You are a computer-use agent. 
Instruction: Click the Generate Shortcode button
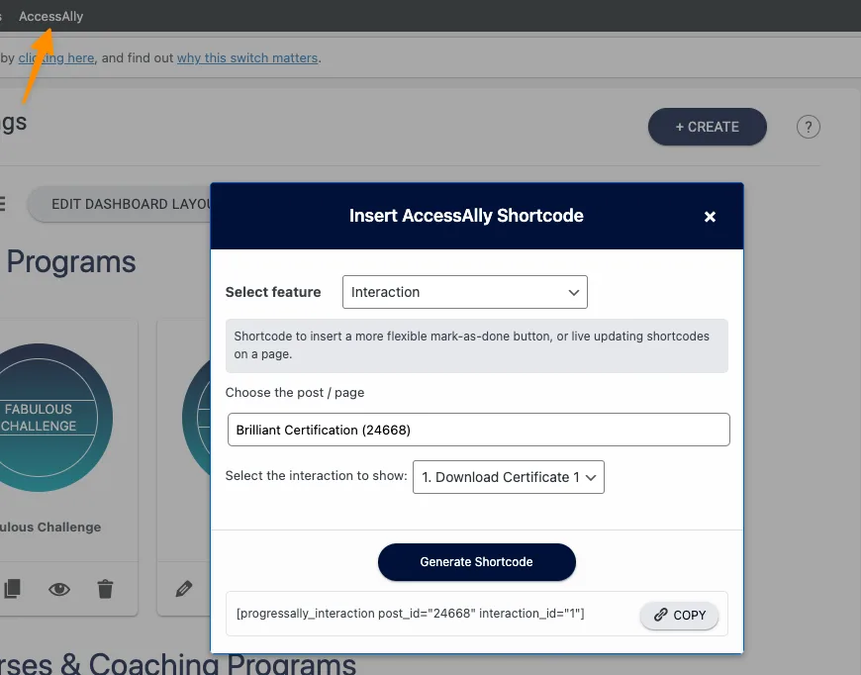pyautogui.click(x=476, y=561)
